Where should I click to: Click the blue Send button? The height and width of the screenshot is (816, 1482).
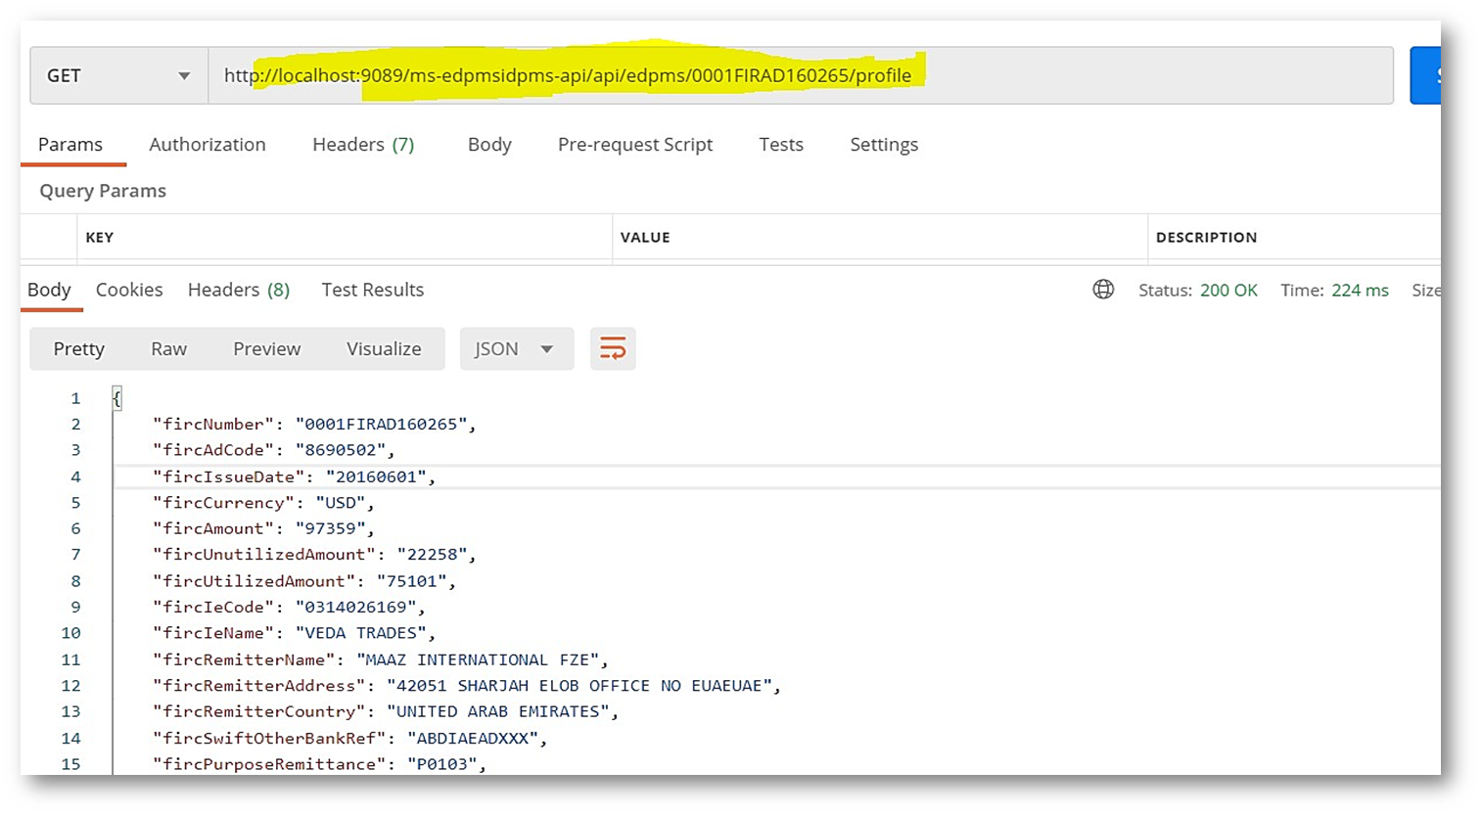click(1425, 75)
